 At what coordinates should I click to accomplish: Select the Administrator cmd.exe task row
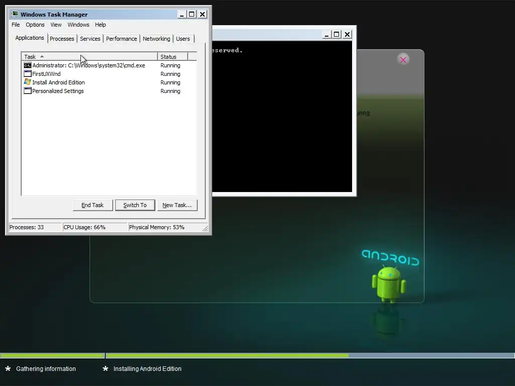tap(109, 65)
